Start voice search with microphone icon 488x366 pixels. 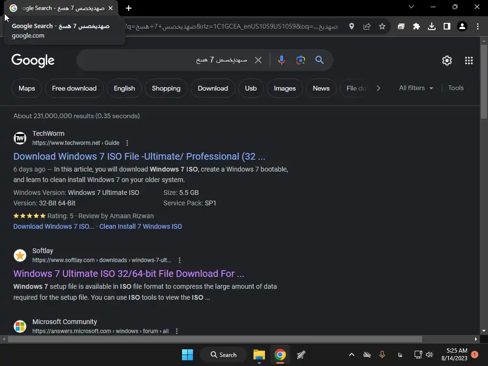click(281, 60)
